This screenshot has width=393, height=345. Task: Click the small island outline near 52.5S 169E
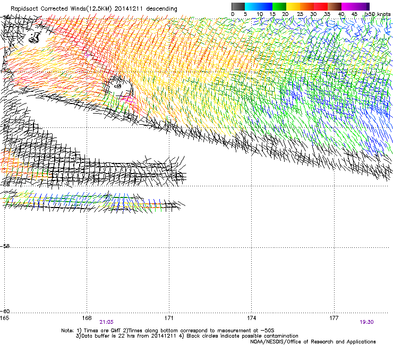coord(118,87)
